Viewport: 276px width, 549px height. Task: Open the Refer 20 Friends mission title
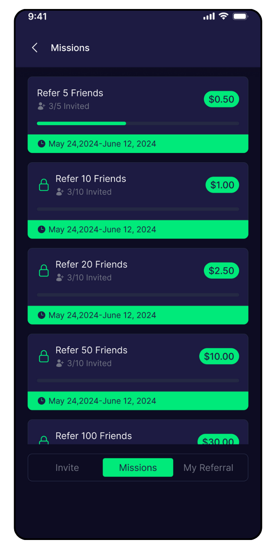92,265
